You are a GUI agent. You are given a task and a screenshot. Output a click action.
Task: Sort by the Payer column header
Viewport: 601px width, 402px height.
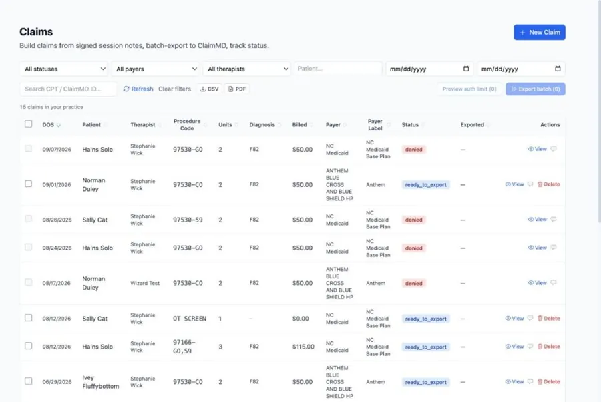coord(336,125)
